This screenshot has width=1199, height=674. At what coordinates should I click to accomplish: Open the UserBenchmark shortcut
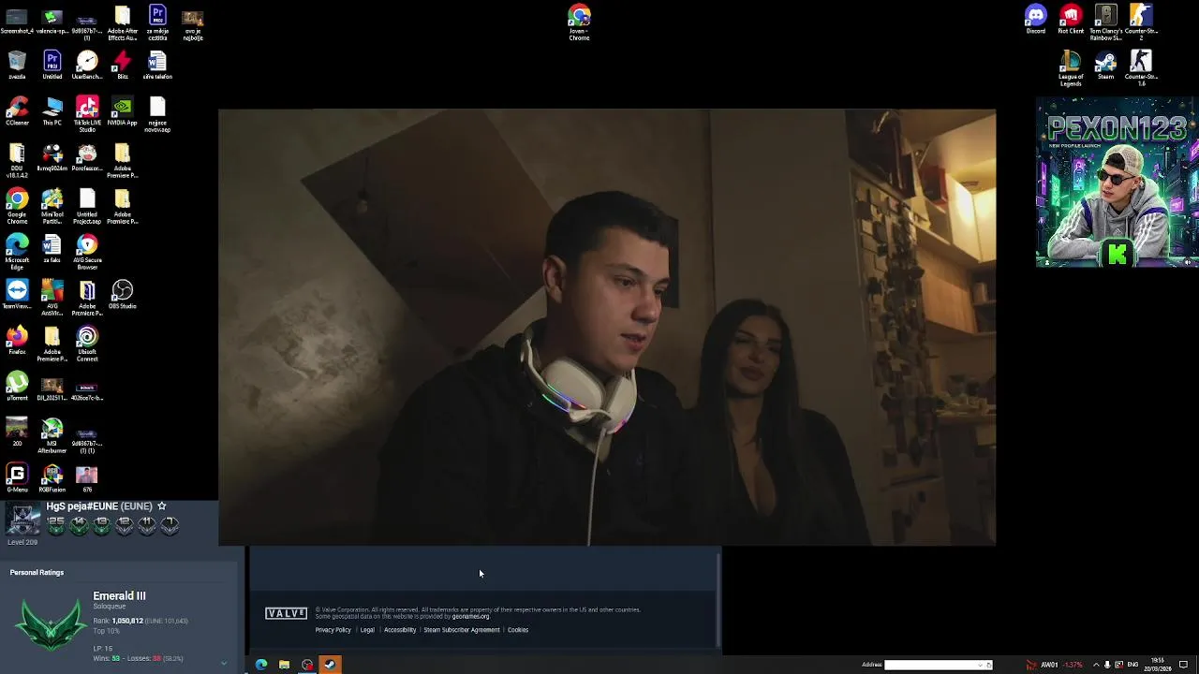tap(87, 65)
